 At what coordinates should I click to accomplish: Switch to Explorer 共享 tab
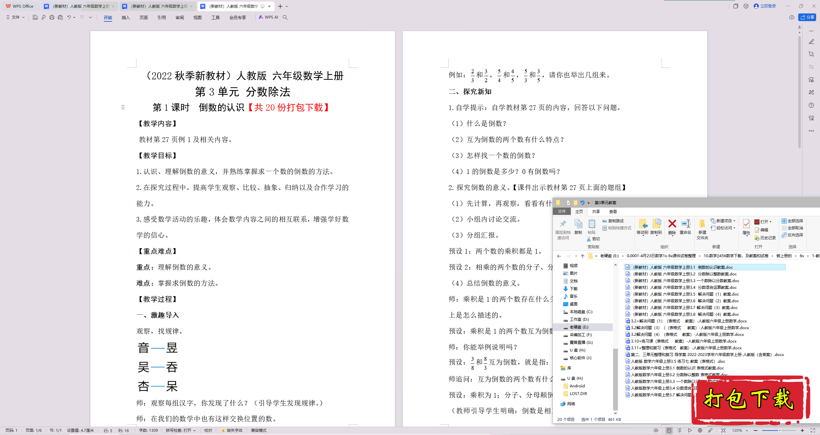point(596,211)
